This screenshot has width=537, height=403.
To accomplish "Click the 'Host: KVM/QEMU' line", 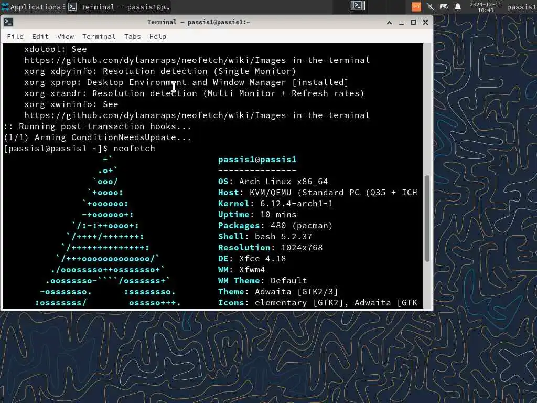I will 318,192.
